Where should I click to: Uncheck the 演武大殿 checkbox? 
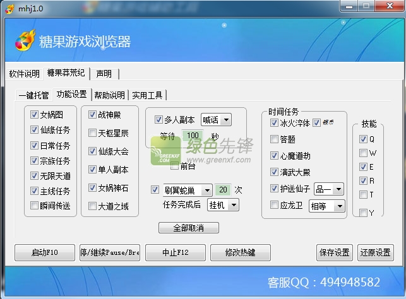click(x=274, y=172)
